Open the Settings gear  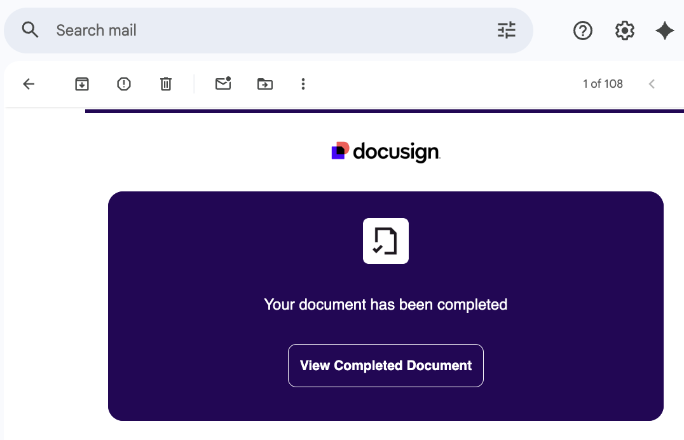[625, 31]
